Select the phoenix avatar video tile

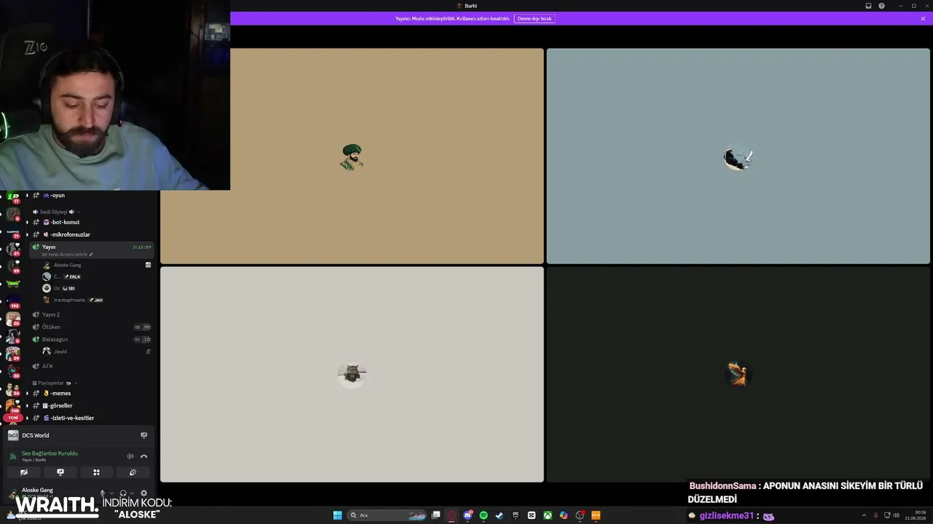(x=738, y=374)
